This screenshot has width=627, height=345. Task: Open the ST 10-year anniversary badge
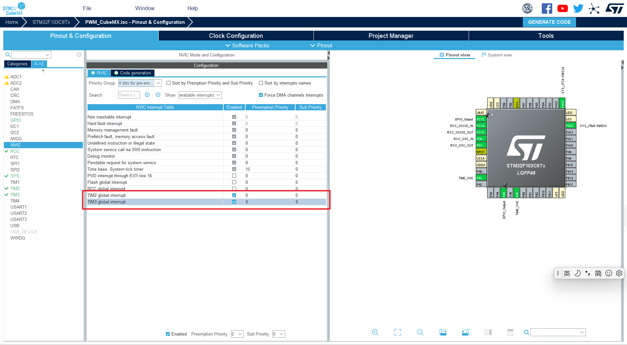click(527, 8)
